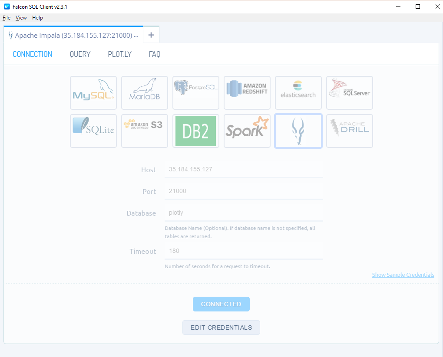Click the Falcon app icon in title bar
Image resolution: width=443 pixels, height=357 pixels.
(7, 7)
